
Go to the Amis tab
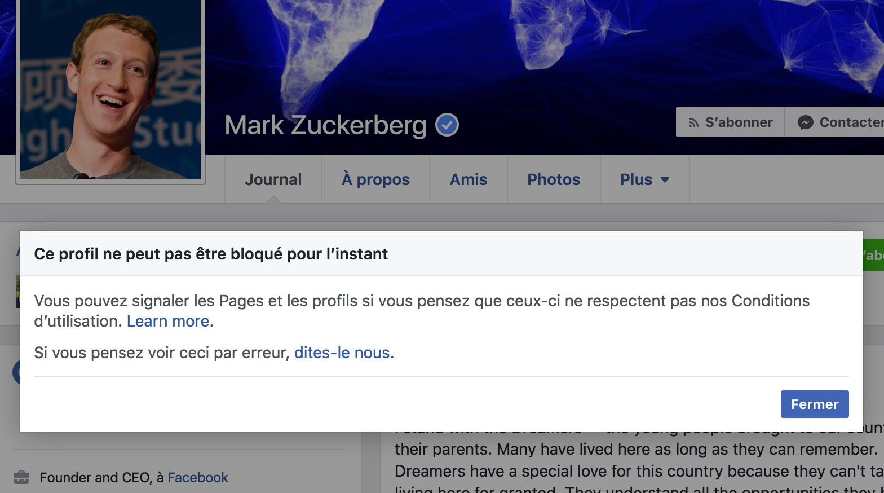point(468,179)
